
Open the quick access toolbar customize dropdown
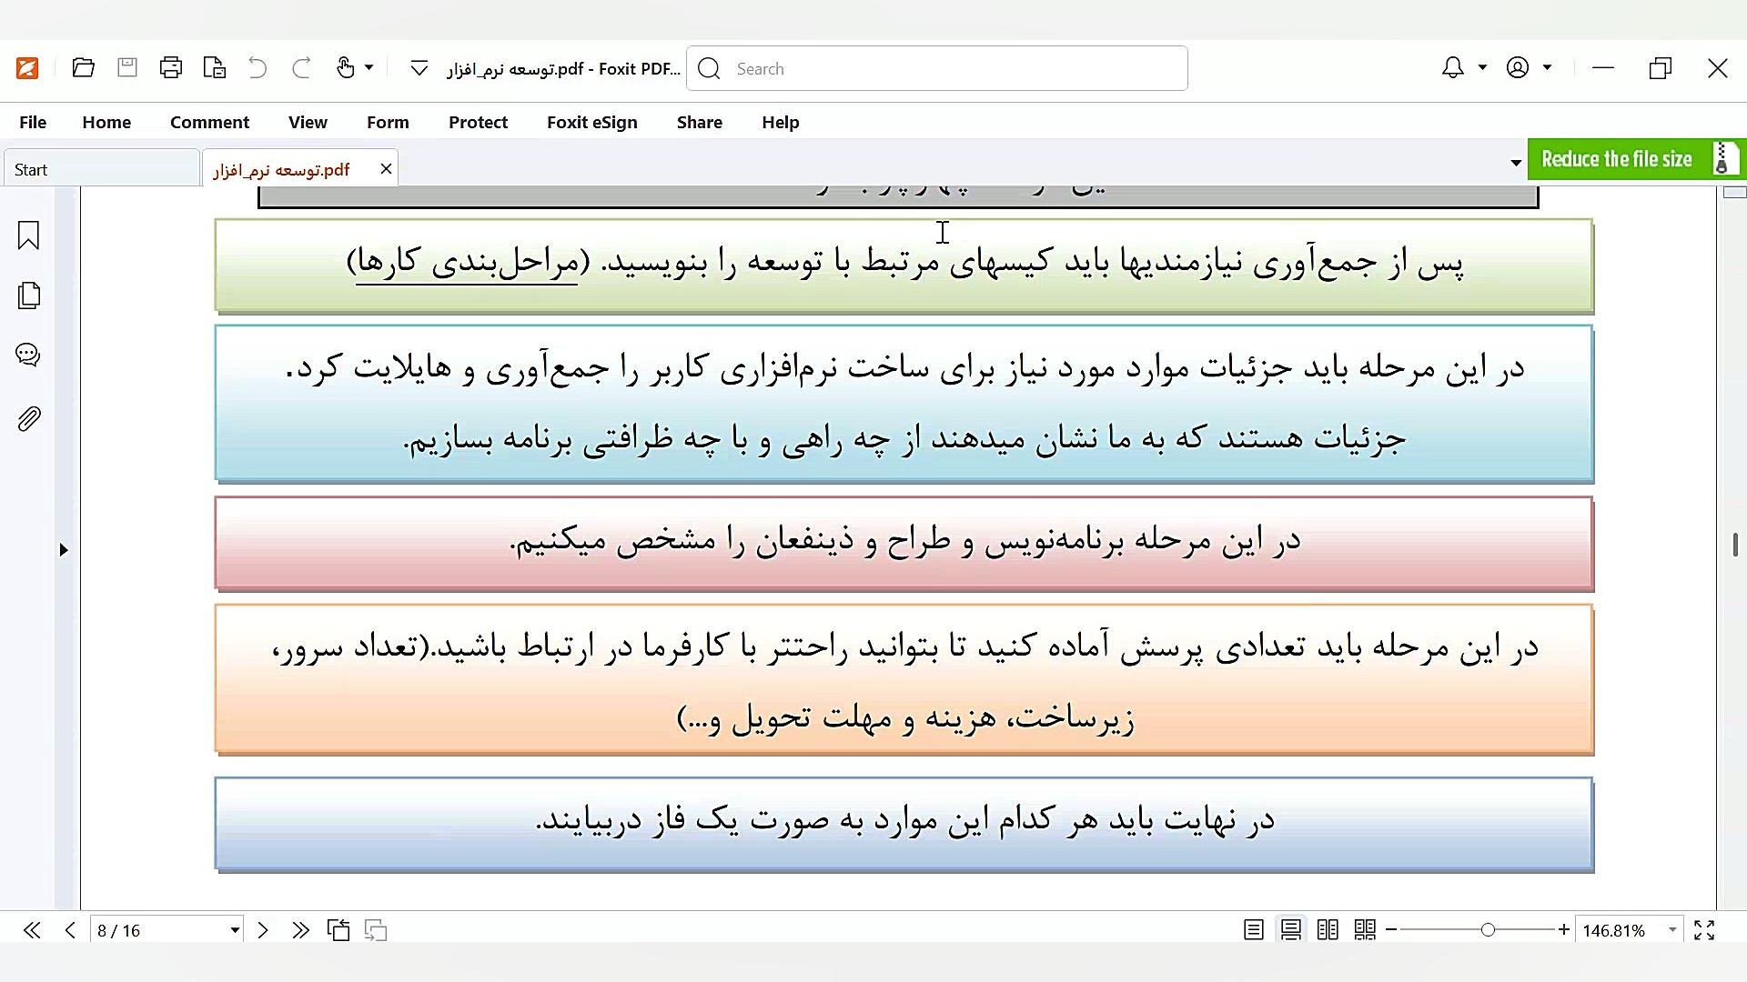(419, 68)
